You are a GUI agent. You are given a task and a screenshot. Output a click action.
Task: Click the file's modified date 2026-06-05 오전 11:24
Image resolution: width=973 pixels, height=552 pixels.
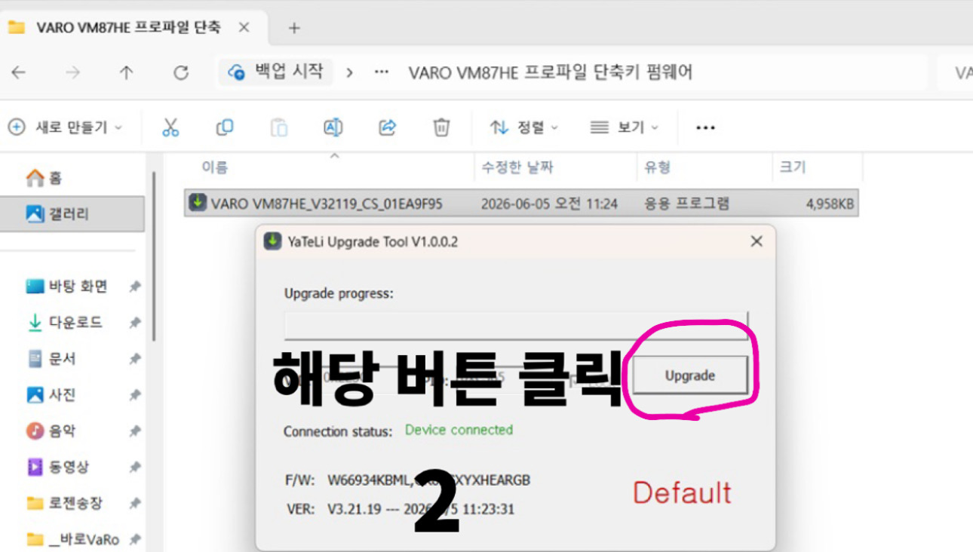pos(549,204)
